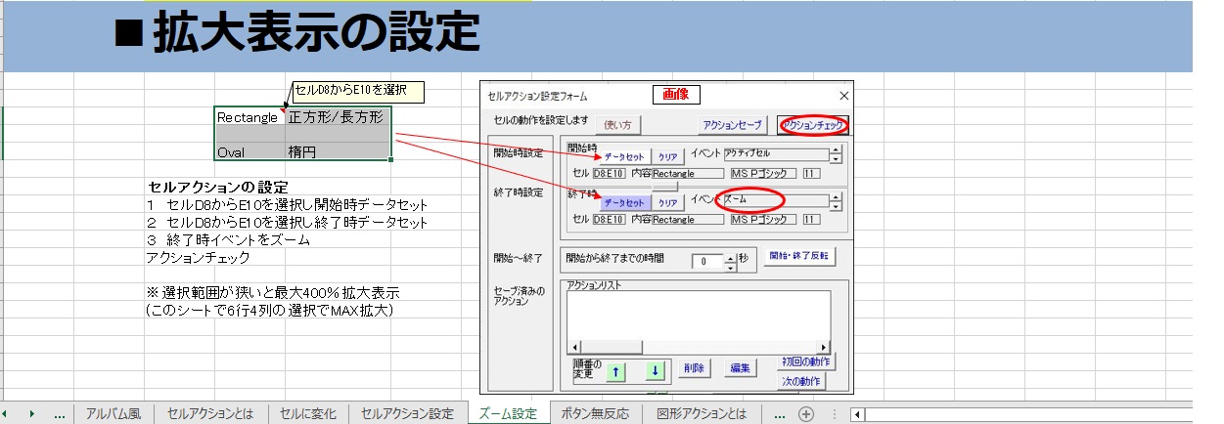Screen dimensions: 1224x424
Task: Switch to the セルアクションとは sheet
Action: 210,414
